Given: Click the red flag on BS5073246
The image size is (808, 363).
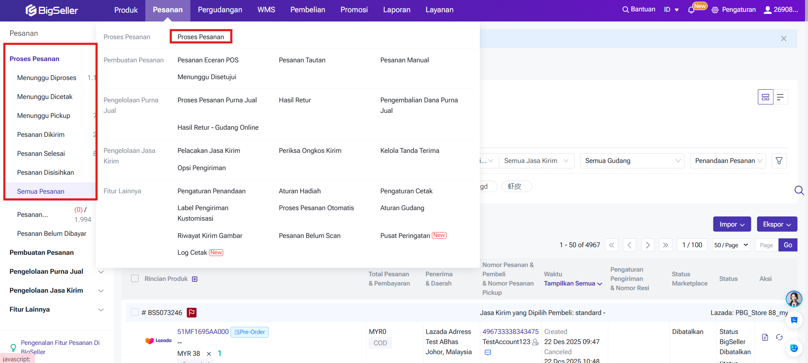Looking at the screenshot, I should tap(192, 312).
